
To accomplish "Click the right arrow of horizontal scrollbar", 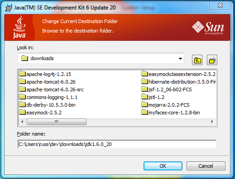I will pos(212,122).
